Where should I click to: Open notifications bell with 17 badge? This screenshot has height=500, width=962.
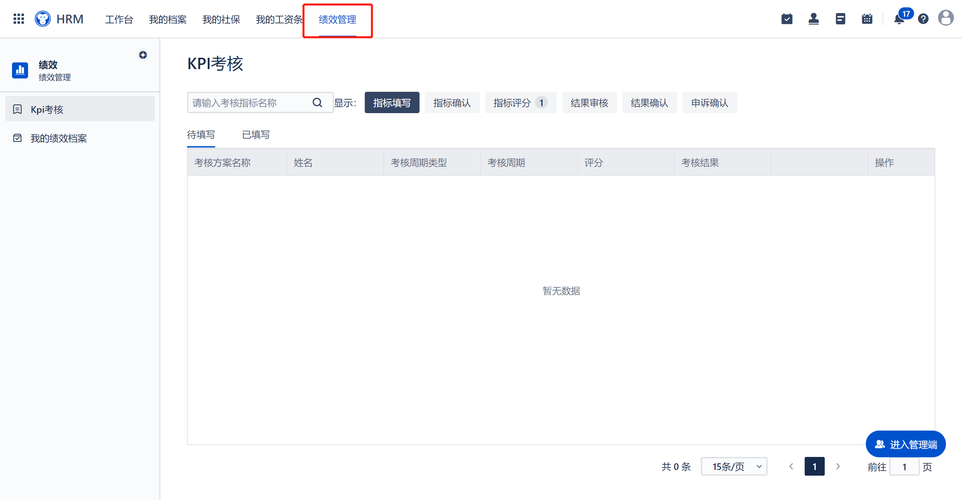[900, 19]
